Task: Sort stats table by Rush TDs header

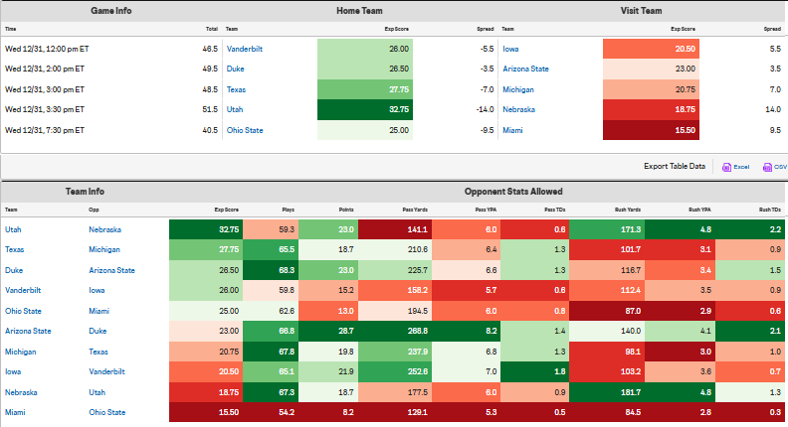Action: pyautogui.click(x=769, y=210)
